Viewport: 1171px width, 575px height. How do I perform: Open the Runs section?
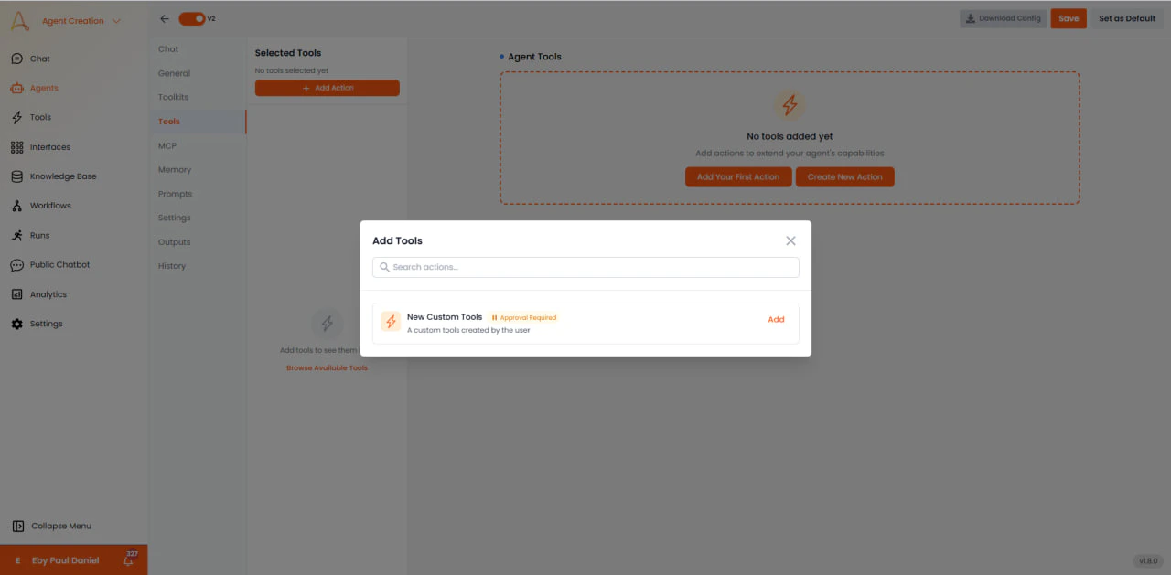pos(39,235)
